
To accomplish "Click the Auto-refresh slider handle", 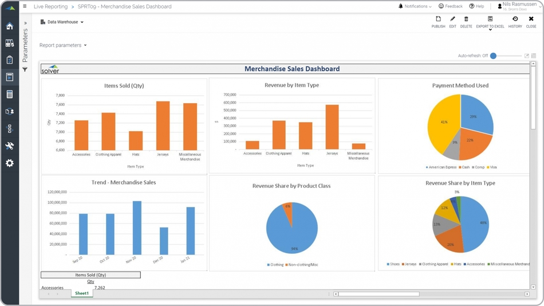I will click(493, 56).
